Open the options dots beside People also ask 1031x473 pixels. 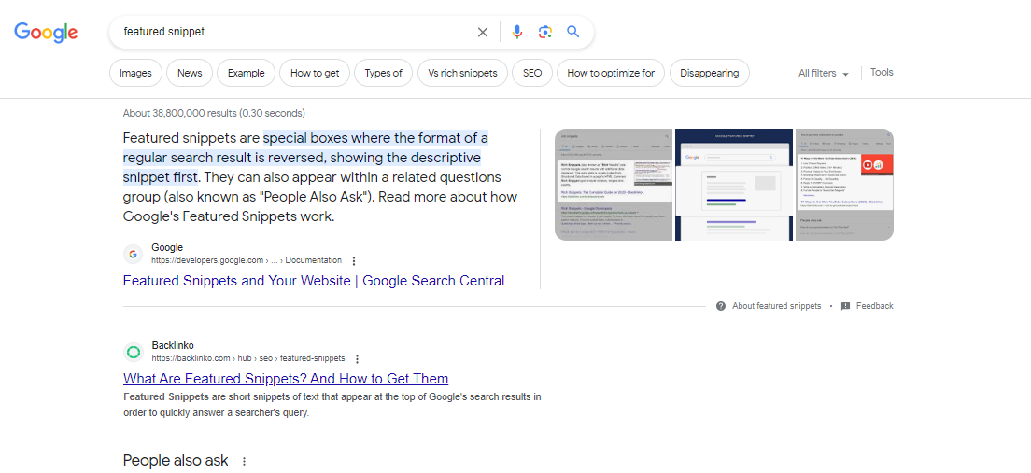click(x=244, y=461)
